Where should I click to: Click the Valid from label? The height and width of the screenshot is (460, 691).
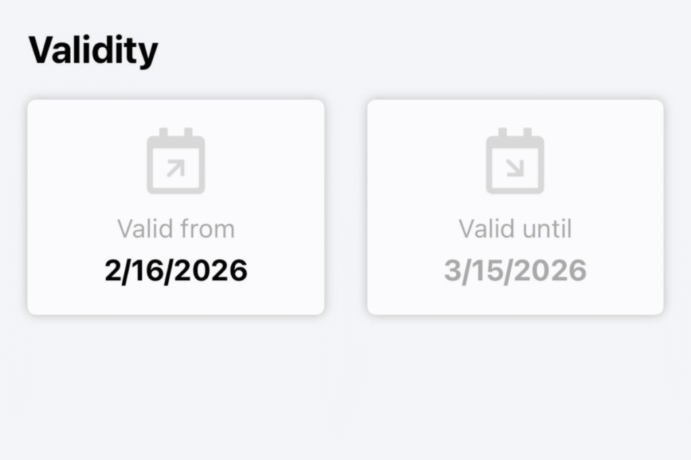[175, 228]
